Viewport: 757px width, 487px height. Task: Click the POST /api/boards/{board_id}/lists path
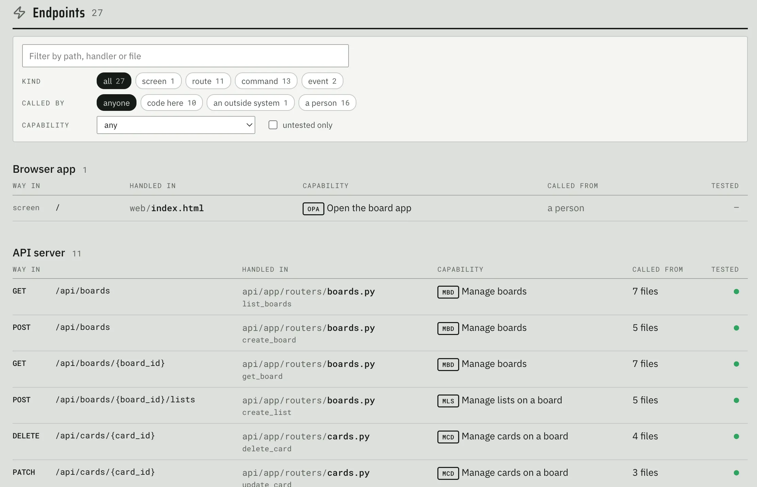(125, 400)
